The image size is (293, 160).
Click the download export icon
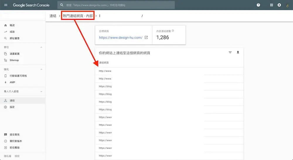238,53
